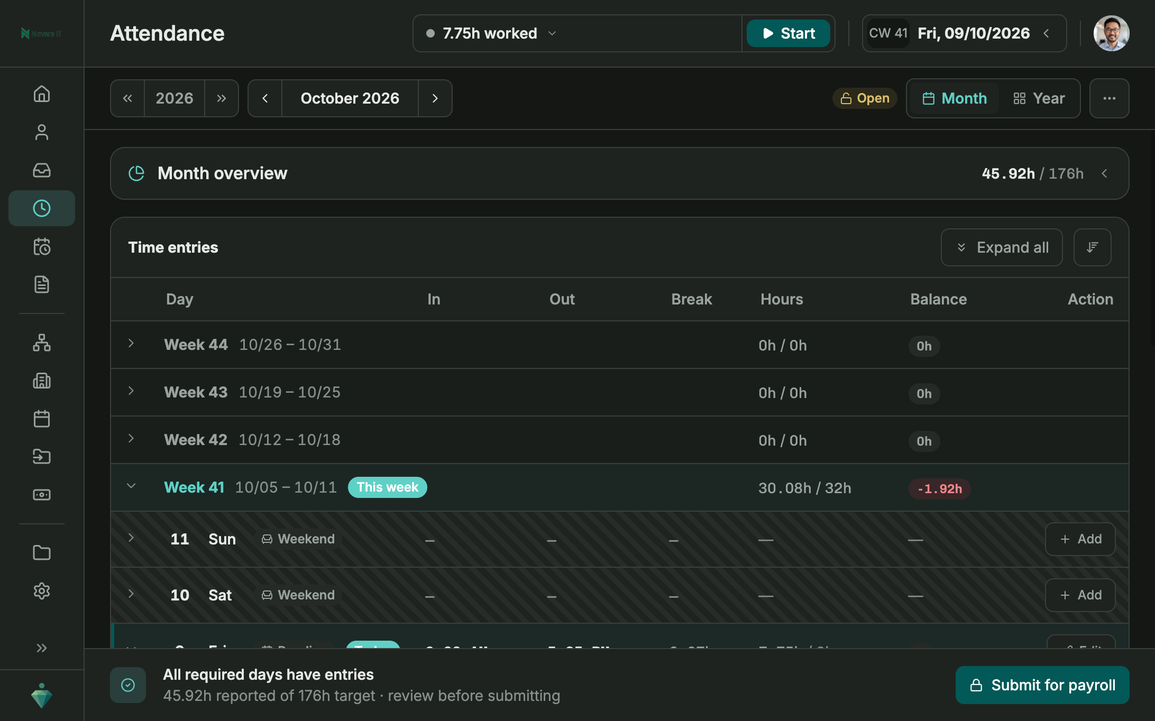Open the three-dots more options menu
Screen dimensions: 1155x721
click(x=1110, y=98)
